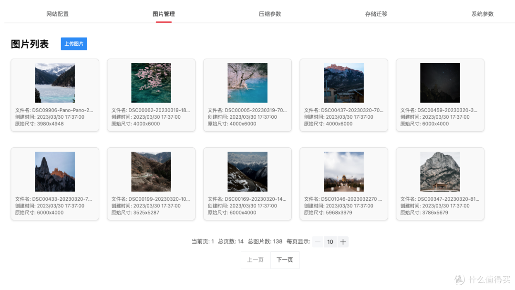515x290 pixels.
Task: Open thumbnail of DSC00459-20230320-3 night sky
Action: pos(440,83)
